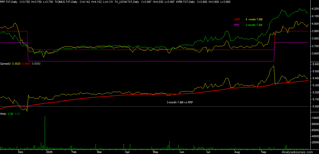Select the green Histo 0.00 value

click(18, 114)
